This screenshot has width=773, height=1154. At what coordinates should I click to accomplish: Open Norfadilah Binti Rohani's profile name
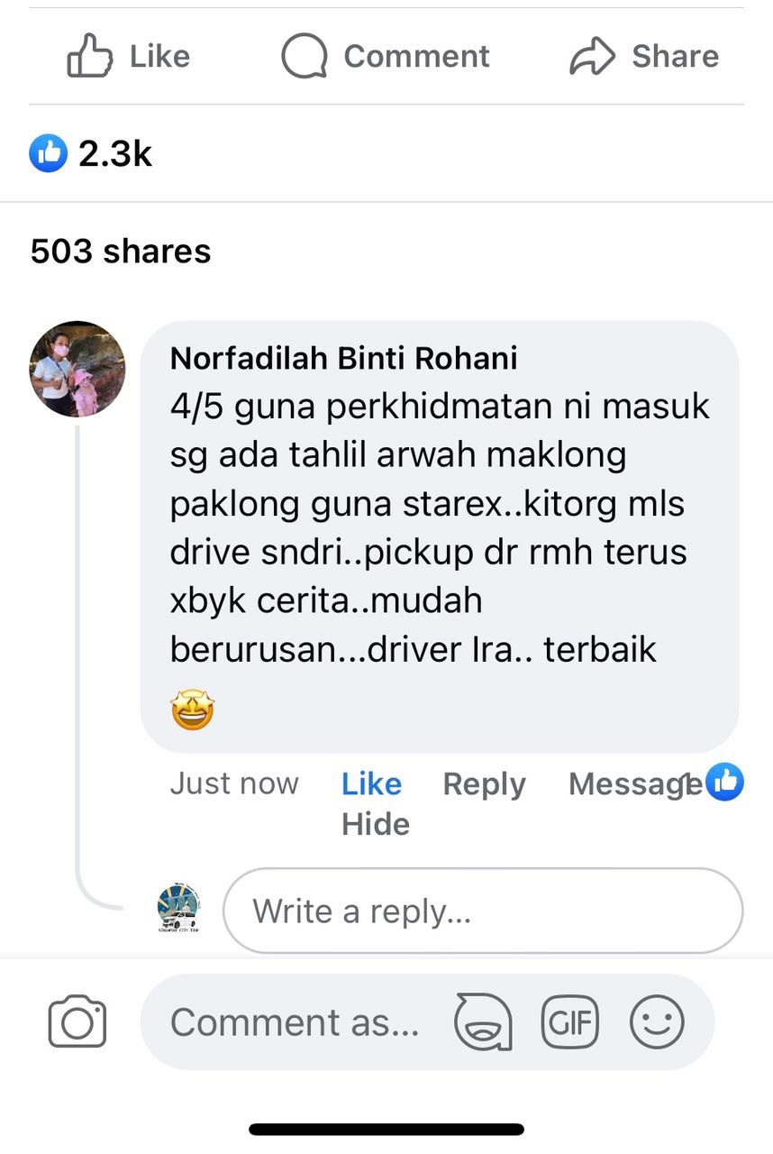[x=344, y=358]
